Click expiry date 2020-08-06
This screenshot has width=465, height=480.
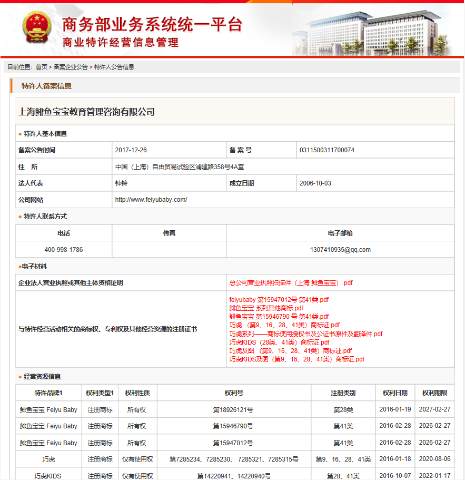click(434, 459)
